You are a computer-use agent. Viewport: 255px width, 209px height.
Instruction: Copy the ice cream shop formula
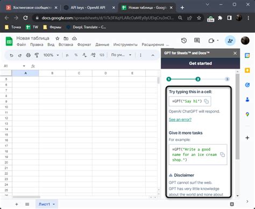point(222,154)
